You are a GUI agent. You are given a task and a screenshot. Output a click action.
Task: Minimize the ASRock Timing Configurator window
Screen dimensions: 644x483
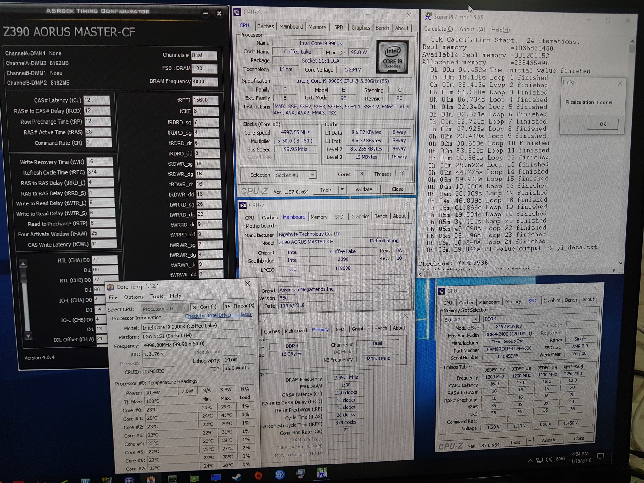[x=206, y=13]
